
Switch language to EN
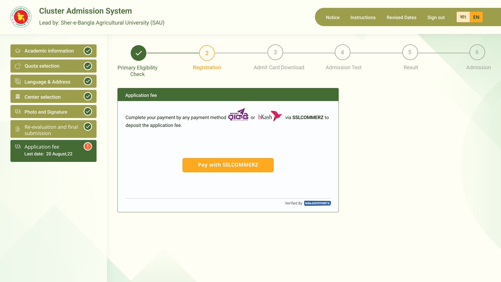(x=476, y=17)
